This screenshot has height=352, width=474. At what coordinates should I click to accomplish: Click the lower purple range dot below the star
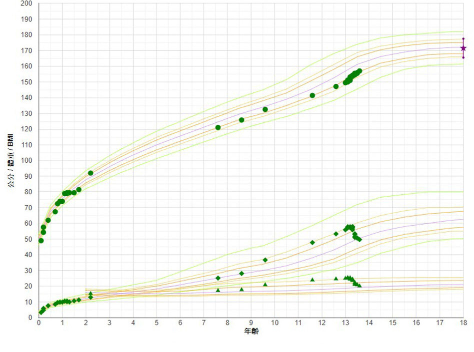(463, 57)
